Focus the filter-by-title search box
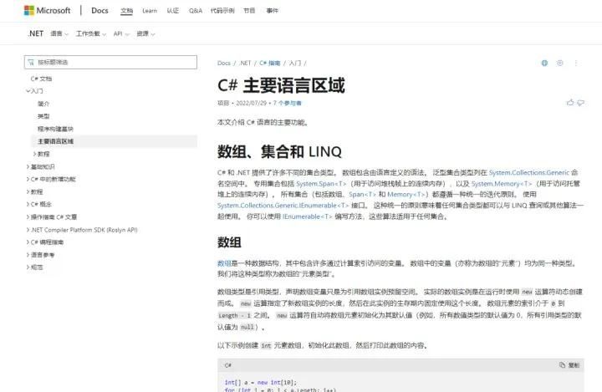The height and width of the screenshot is (392, 602). [x=110, y=62]
